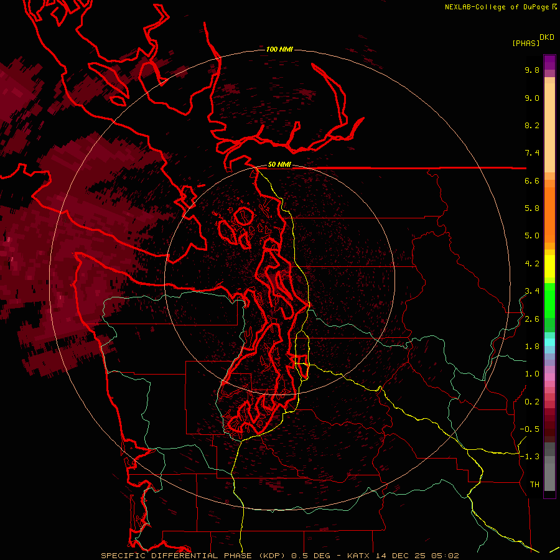560x560 pixels.
Task: Click the 6.6 scale value
Action: pyautogui.click(x=532, y=180)
